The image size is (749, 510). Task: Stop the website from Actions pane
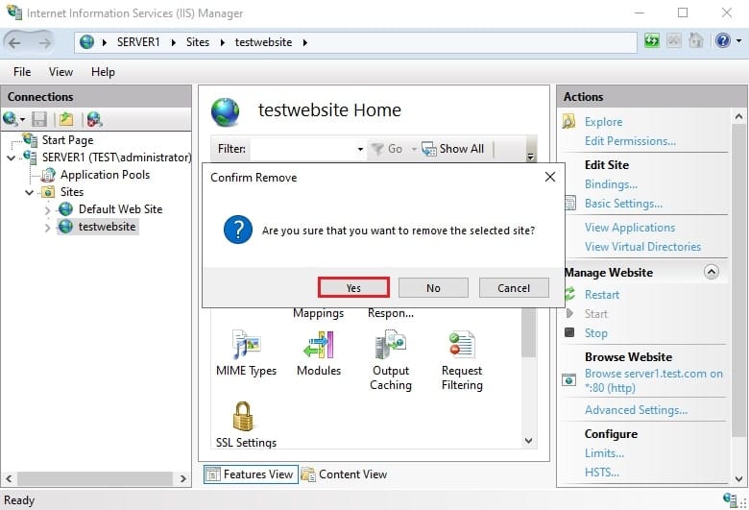click(595, 333)
